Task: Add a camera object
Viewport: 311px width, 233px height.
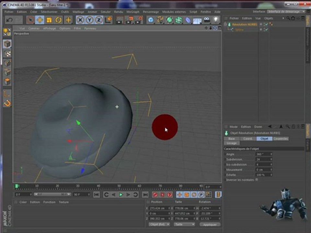Action: (x=207, y=20)
